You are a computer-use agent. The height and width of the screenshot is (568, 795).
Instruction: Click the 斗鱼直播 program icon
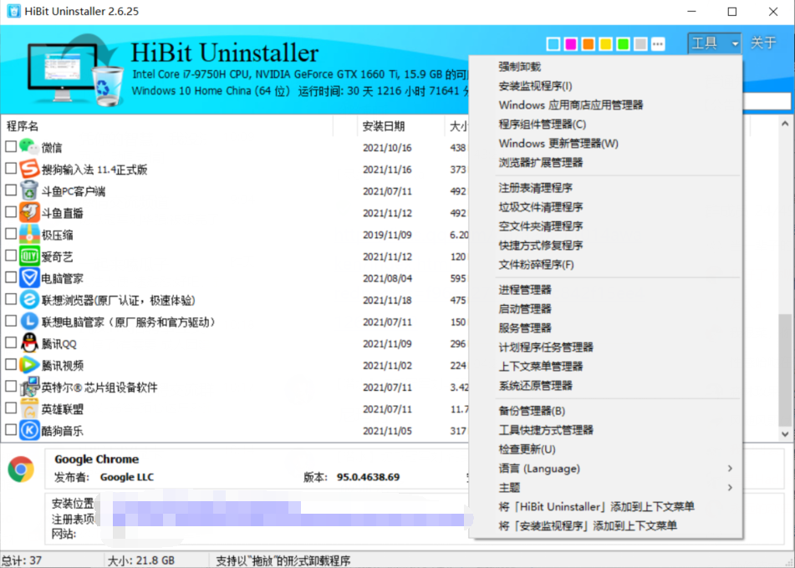(x=29, y=212)
